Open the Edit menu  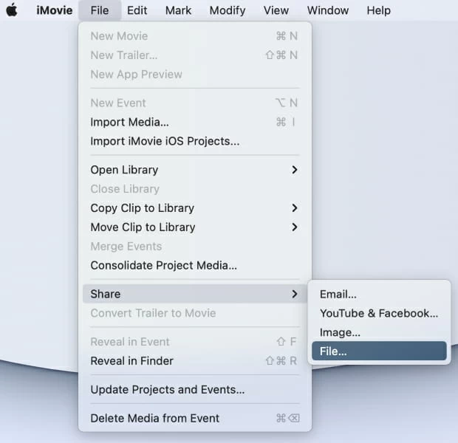coord(137,10)
